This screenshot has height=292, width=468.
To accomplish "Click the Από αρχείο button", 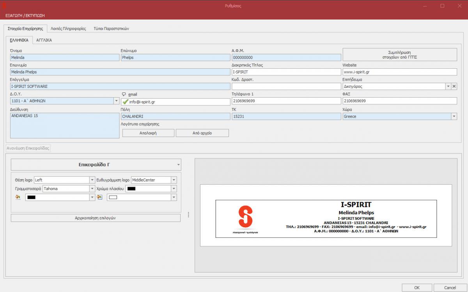I will point(202,133).
